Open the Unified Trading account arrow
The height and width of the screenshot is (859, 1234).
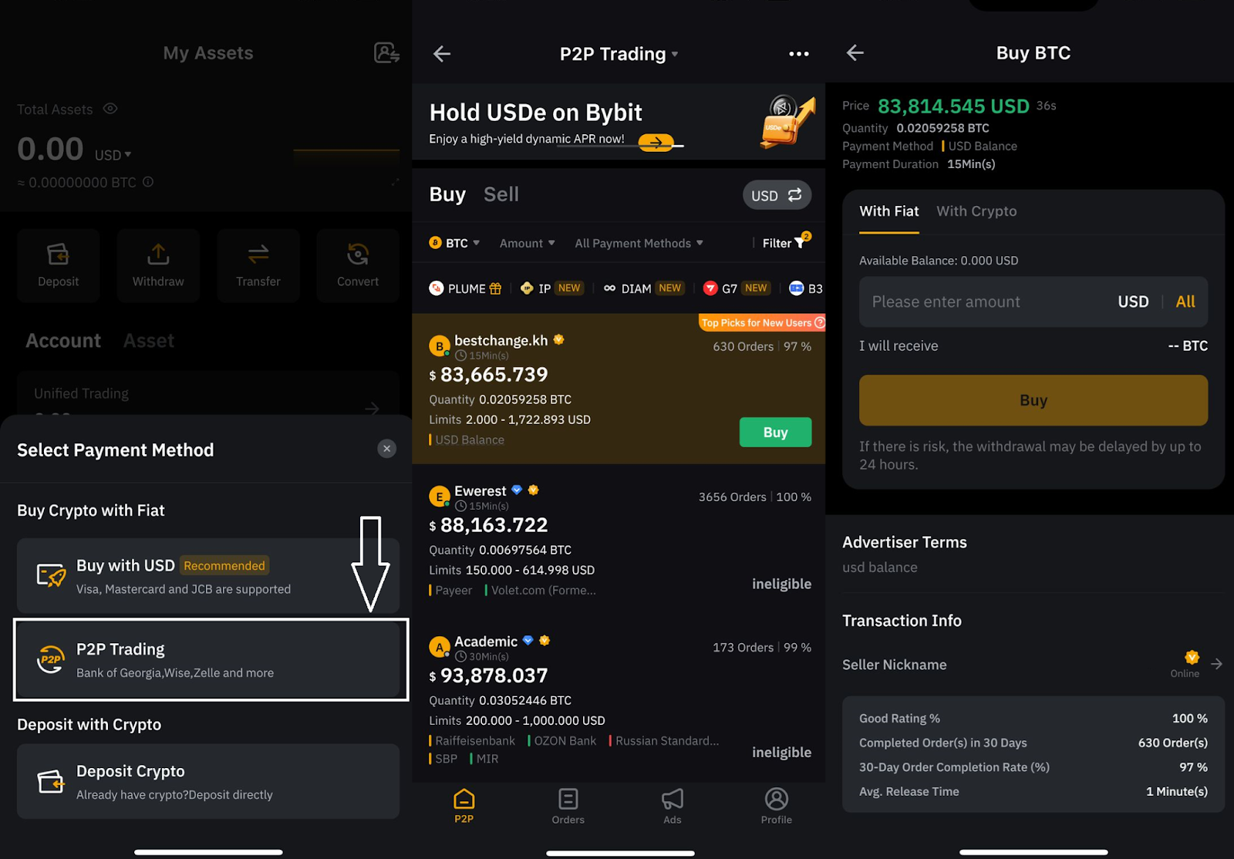coord(372,408)
